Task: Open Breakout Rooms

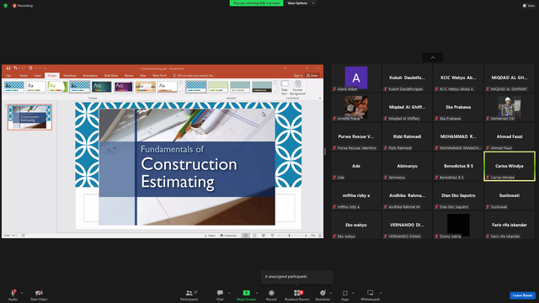Action: click(297, 295)
